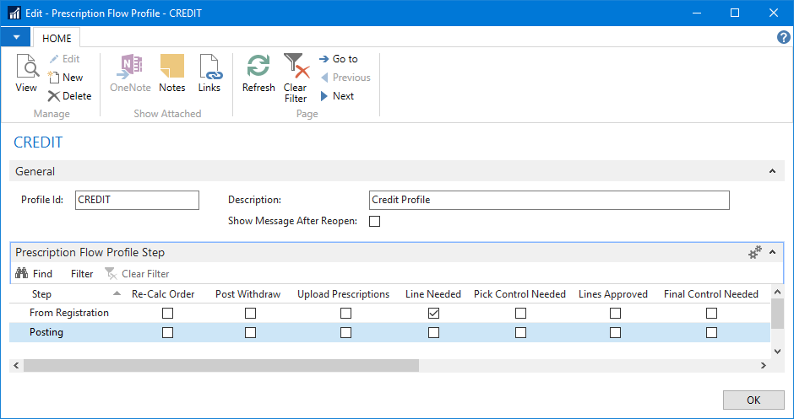The width and height of the screenshot is (794, 419).
Task: Check Re-Calc Order for Posting row
Action: [x=167, y=333]
